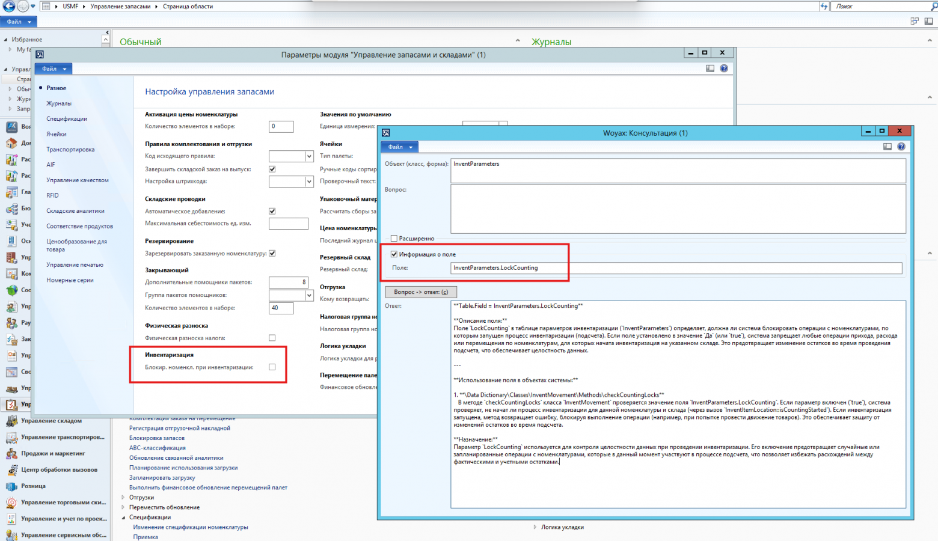Expand the Отгрузки node
Screen dimensions: 938x541
click(123, 498)
